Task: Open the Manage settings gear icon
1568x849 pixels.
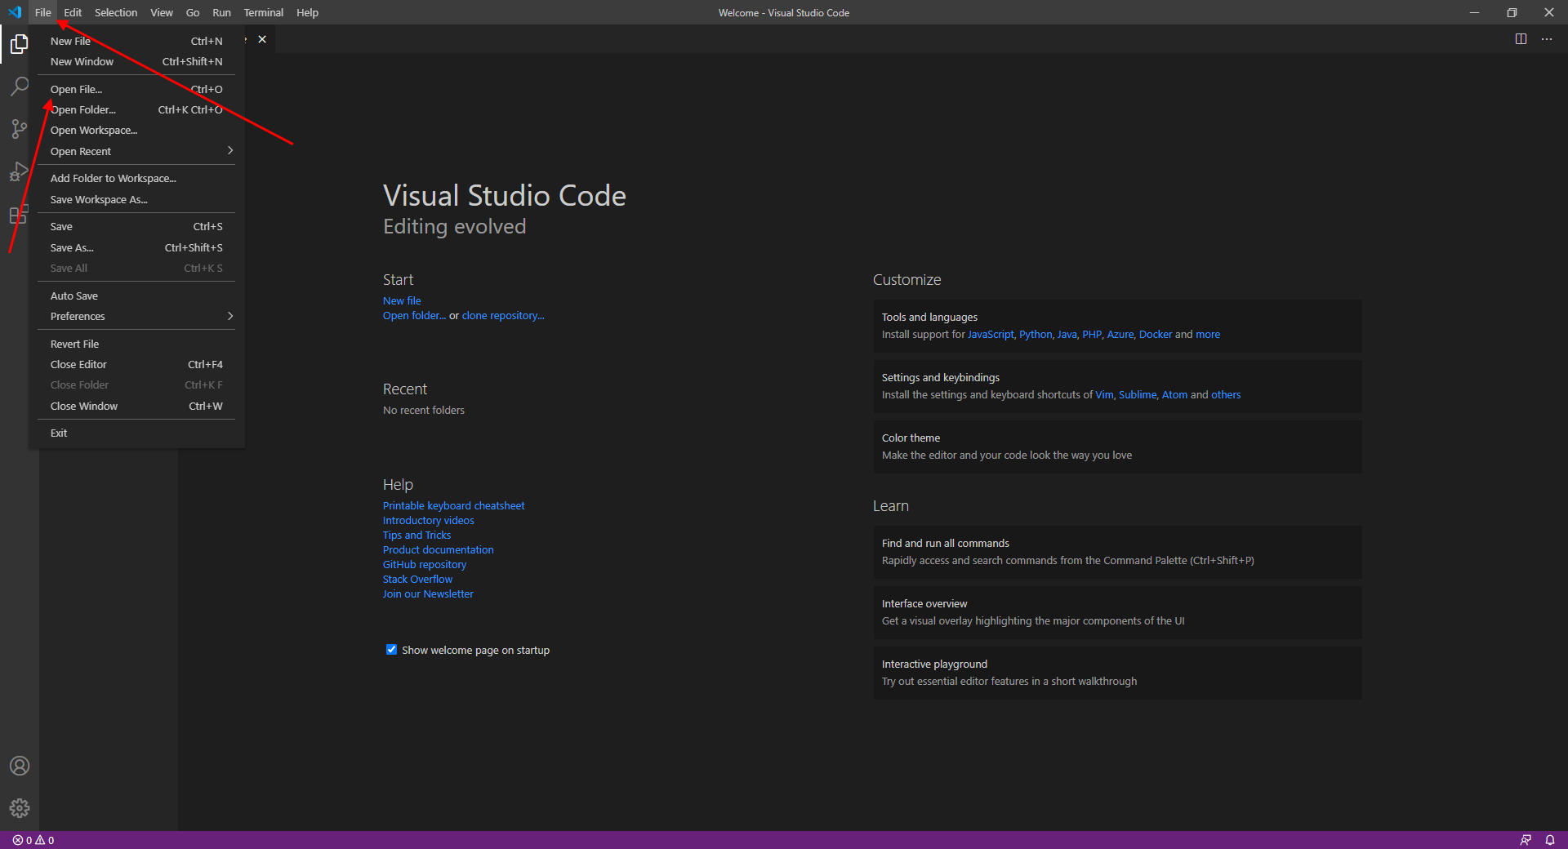Action: point(19,808)
